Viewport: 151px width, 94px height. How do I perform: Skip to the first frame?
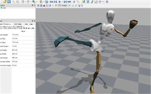(52, 2)
